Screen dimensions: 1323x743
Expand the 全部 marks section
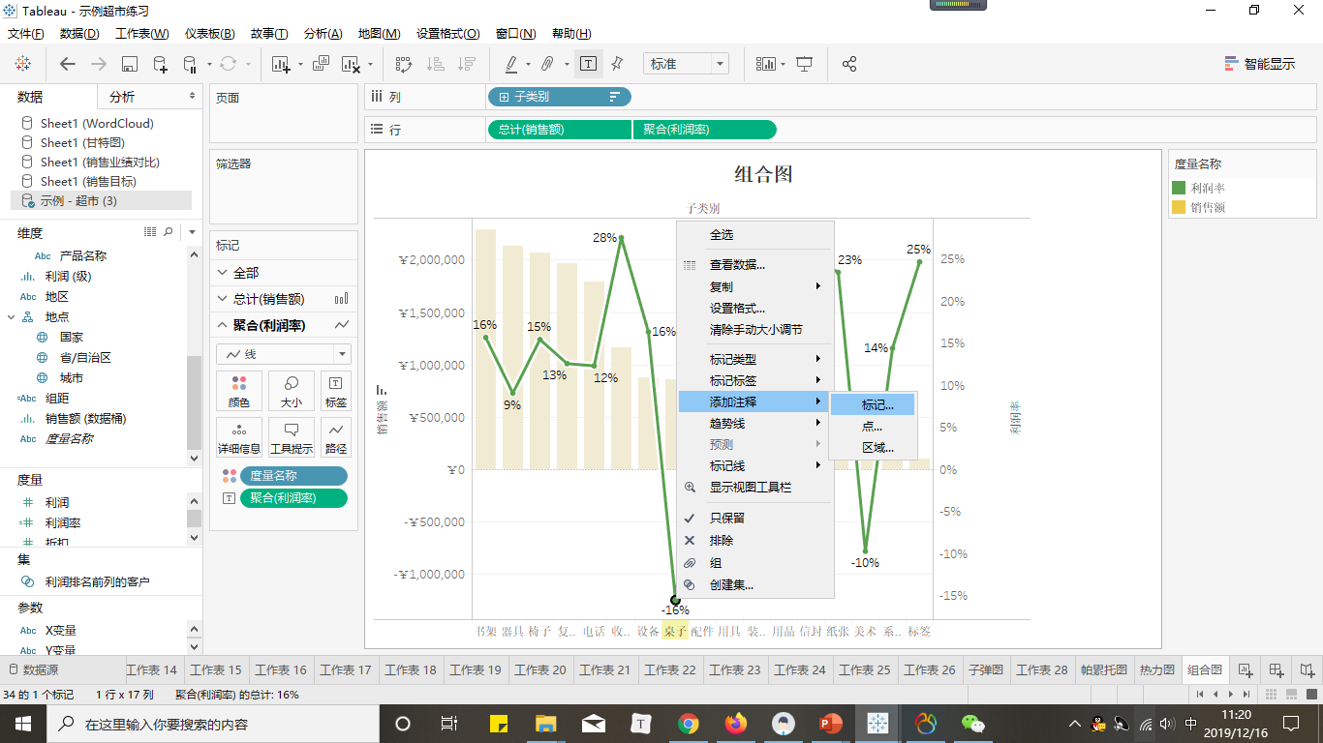(223, 273)
